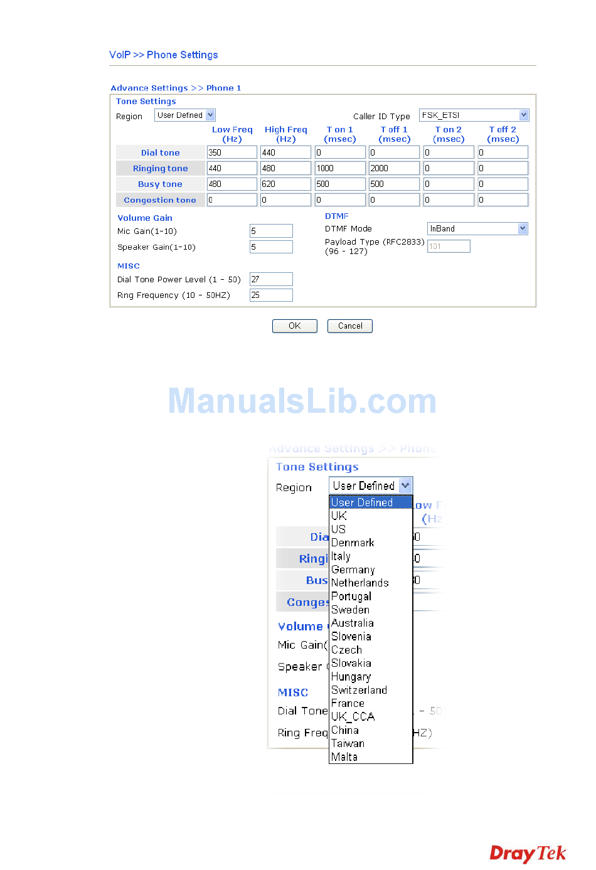Viewport: 596px width, 870px height.
Task: Pick France in the region list
Action: coord(371,703)
